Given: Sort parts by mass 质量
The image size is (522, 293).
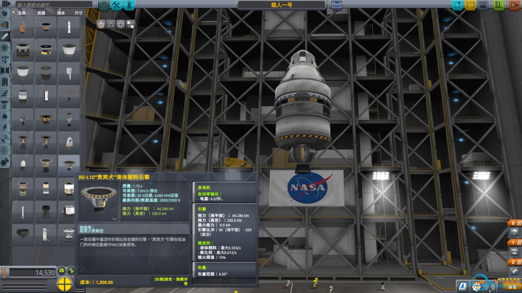Looking at the screenshot, I should click(41, 13).
